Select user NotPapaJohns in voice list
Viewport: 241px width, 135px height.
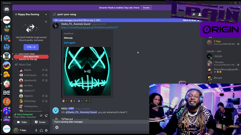click(31, 106)
